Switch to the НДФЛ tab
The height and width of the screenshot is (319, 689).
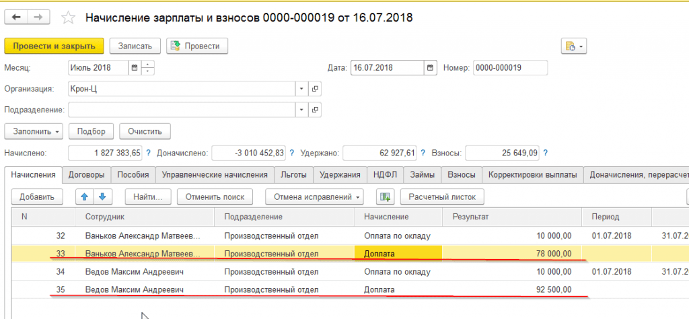[385, 174]
